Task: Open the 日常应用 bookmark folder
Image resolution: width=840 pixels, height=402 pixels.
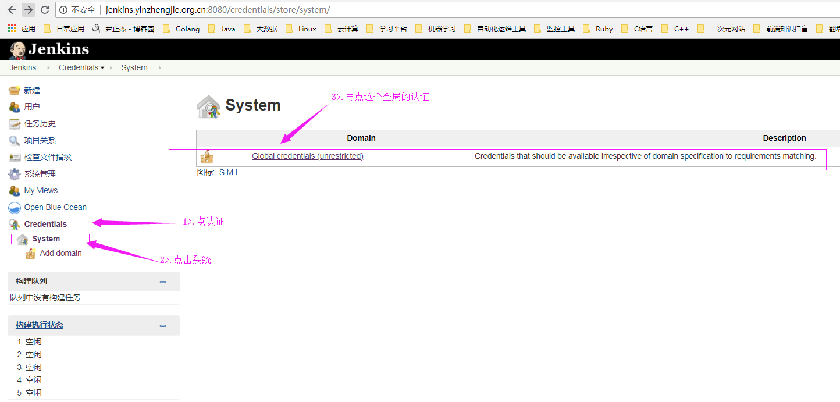Action: (x=64, y=29)
